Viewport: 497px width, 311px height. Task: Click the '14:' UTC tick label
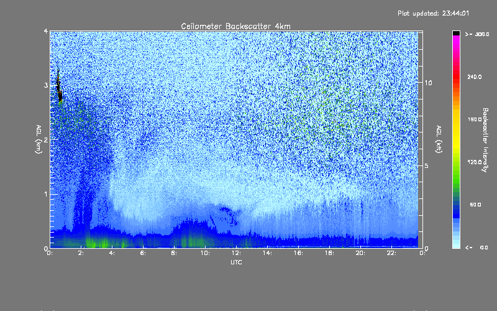267,253
